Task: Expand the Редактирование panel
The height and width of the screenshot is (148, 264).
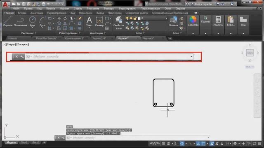Action: 70,33
